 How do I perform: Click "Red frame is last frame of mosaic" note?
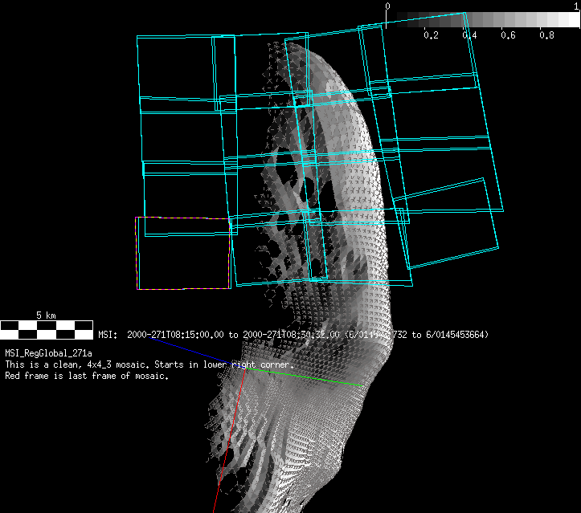coord(87,376)
